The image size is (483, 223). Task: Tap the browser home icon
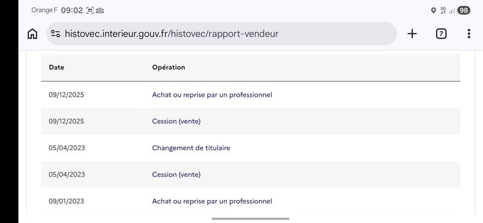pyautogui.click(x=33, y=34)
